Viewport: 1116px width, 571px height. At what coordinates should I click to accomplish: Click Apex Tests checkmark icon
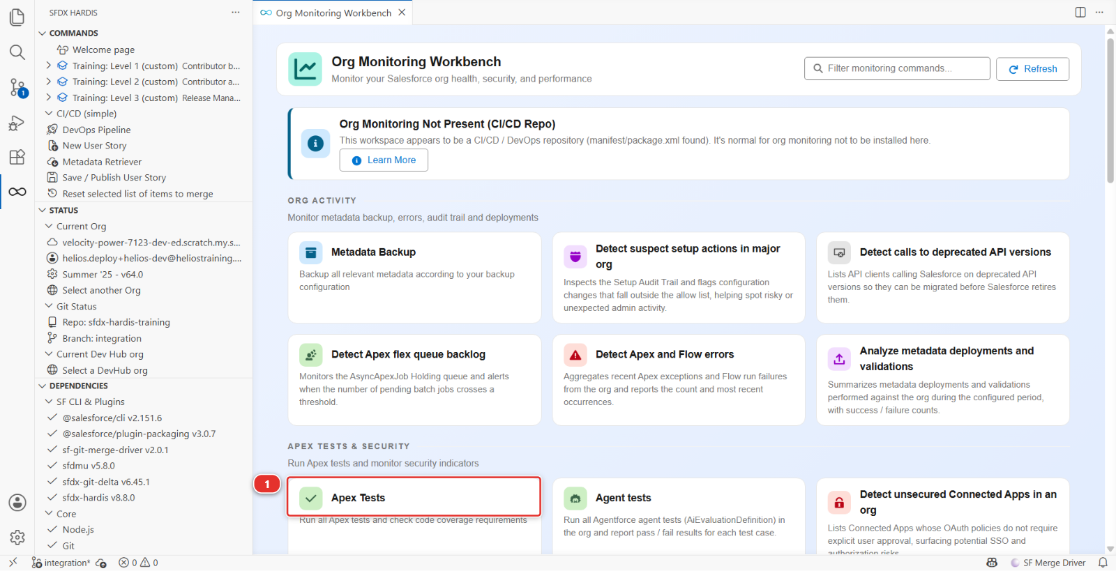point(311,498)
